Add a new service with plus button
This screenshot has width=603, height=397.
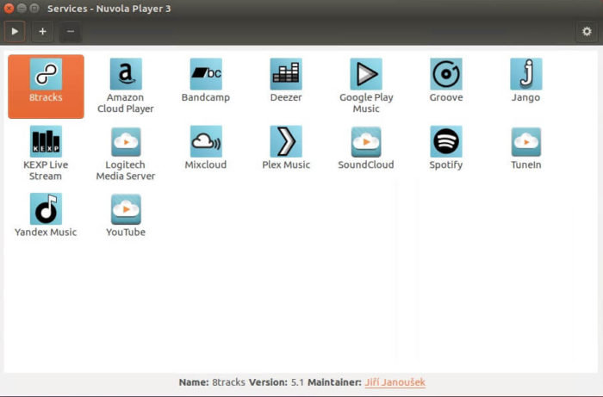tap(43, 31)
